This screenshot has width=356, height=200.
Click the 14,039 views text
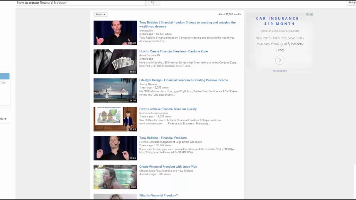tap(164, 117)
